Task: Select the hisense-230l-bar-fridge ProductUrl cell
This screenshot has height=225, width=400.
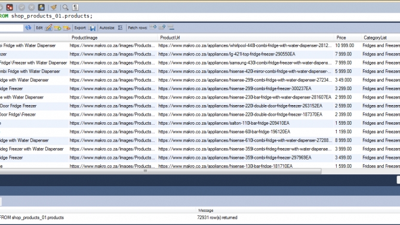Action: [245, 97]
